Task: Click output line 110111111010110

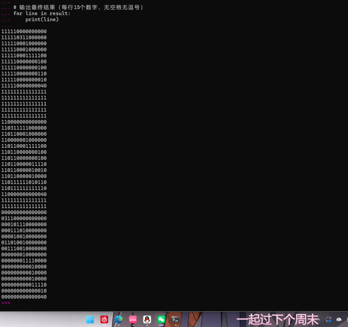Action: [x=24, y=182]
